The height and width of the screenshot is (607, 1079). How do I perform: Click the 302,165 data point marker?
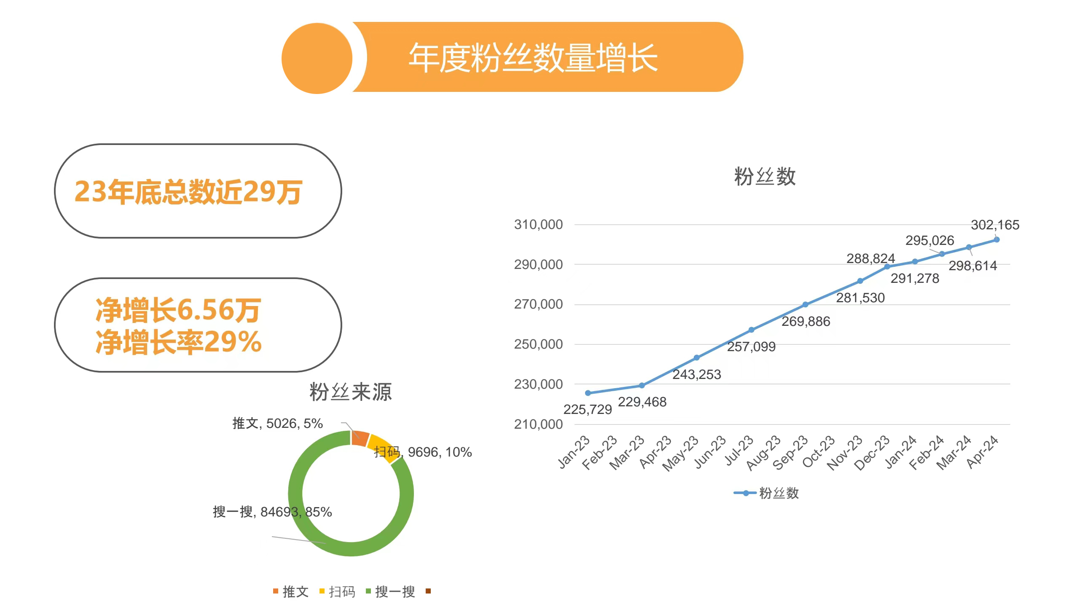(997, 239)
